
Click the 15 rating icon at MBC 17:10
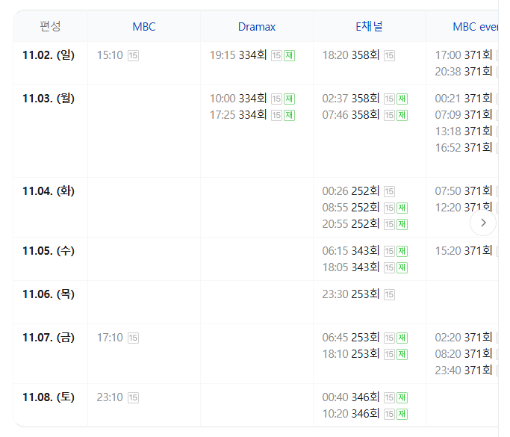coord(133,338)
